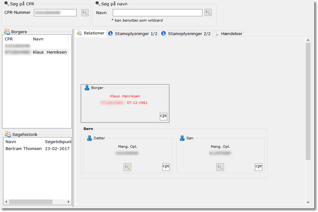Image resolution: width=318 pixels, height=212 pixels.
Task: Open CPR lookup for Borger Klaus Henriksen
Action: (163, 116)
